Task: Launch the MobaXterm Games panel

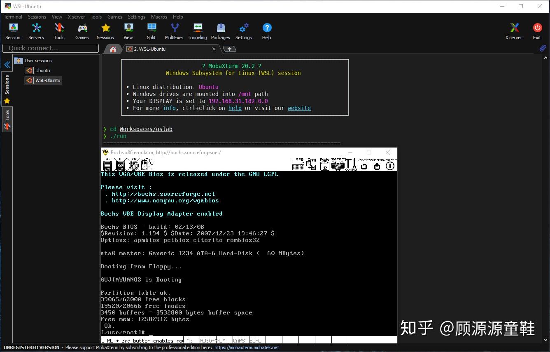Action: 82,31
